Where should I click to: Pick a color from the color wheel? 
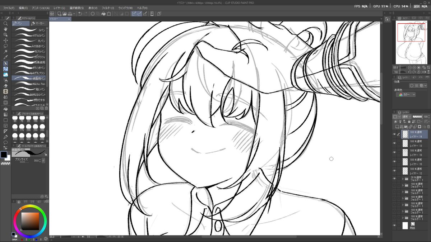(x=29, y=221)
